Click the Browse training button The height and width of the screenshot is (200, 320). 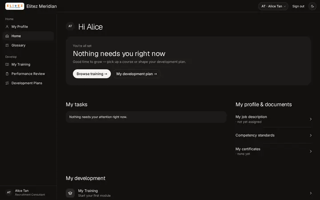click(x=92, y=74)
